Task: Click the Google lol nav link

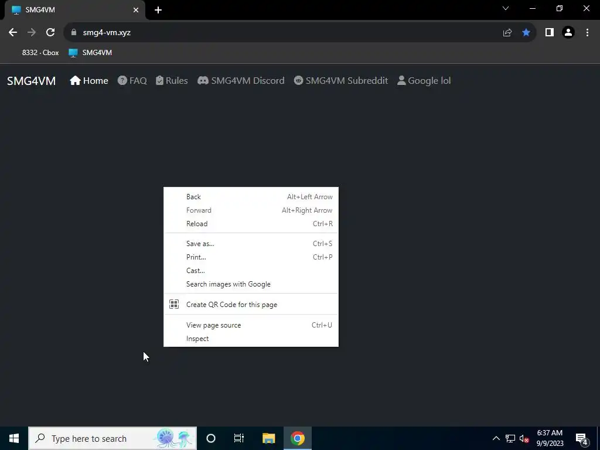Action: pos(424,81)
